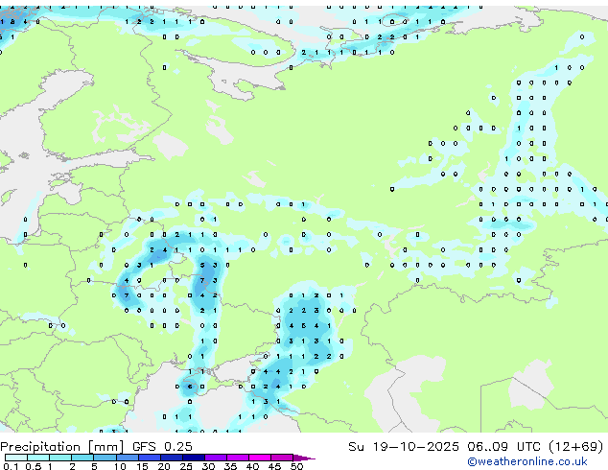The width and height of the screenshot is (608, 470).
Task: Click the legend value '40'
Action: (253, 466)
